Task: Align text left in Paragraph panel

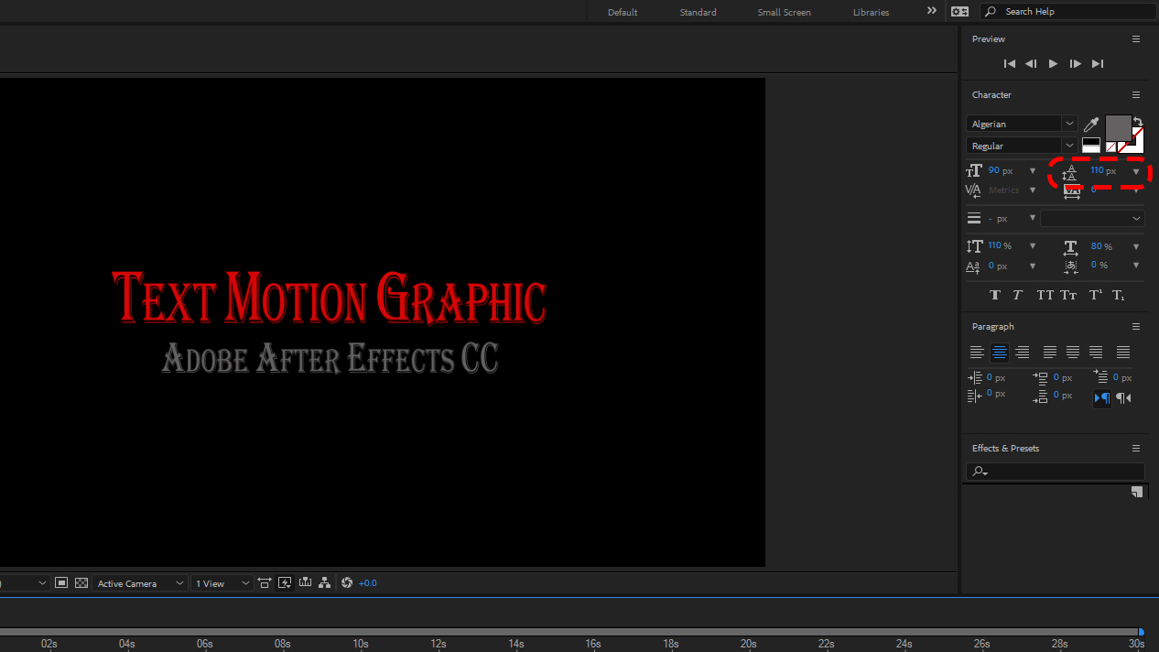Action: click(977, 352)
